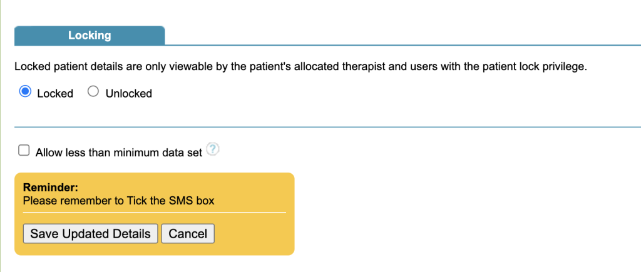The width and height of the screenshot is (641, 272).
Task: Click empty yellow area right of the Cancel button
Action: click(x=254, y=233)
